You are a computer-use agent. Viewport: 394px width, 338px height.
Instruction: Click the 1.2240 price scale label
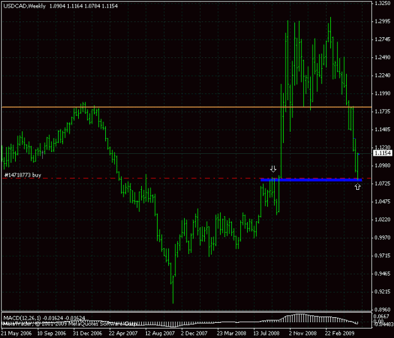[383, 76]
